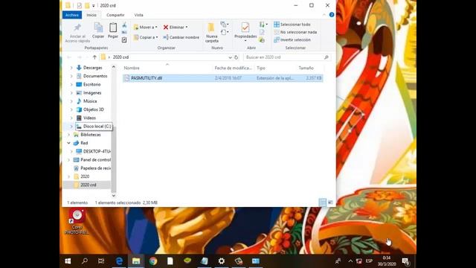The image size is (476, 268).
Task: Click the Historial icon in Abrir group
Action: click(262, 40)
